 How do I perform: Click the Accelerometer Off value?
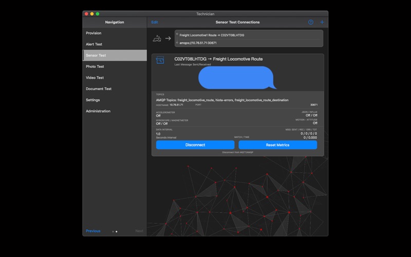click(158, 116)
